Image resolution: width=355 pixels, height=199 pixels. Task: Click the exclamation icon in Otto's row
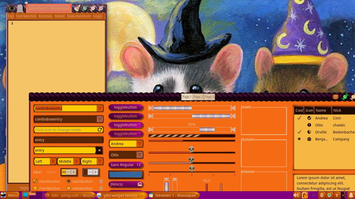click(309, 125)
